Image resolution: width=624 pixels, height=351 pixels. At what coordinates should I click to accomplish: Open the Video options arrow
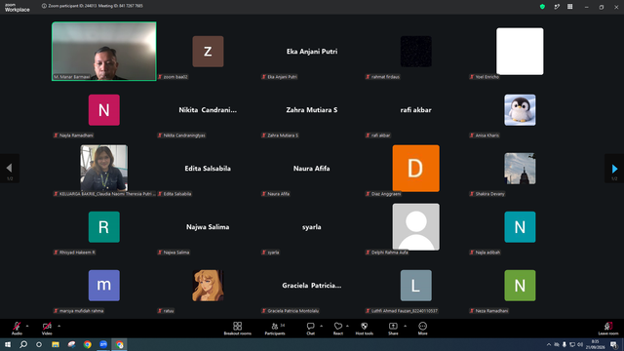tap(58, 326)
